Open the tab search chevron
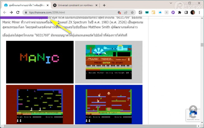The image size is (204, 128). click(171, 3)
